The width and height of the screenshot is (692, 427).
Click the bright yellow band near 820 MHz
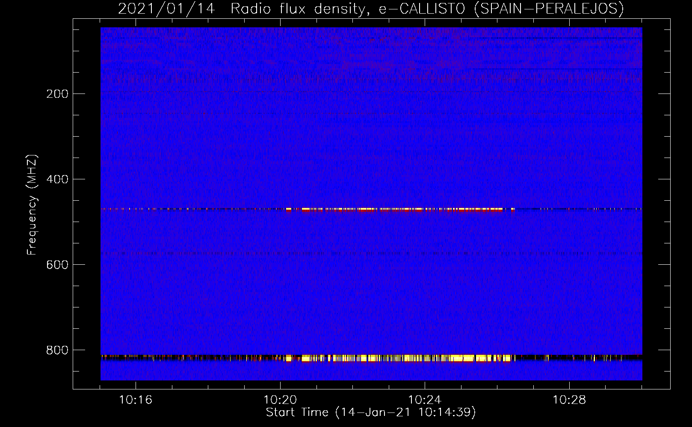(400, 358)
